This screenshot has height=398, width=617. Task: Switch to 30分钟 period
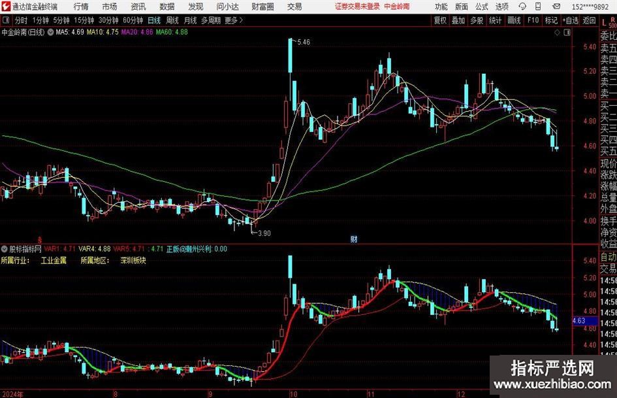108,20
